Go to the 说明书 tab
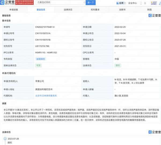 point(122,9)
